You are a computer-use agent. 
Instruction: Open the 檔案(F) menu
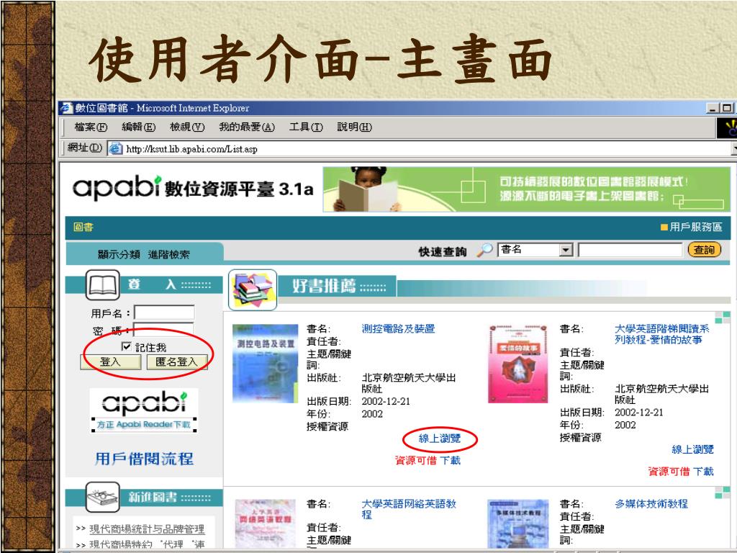(x=91, y=127)
